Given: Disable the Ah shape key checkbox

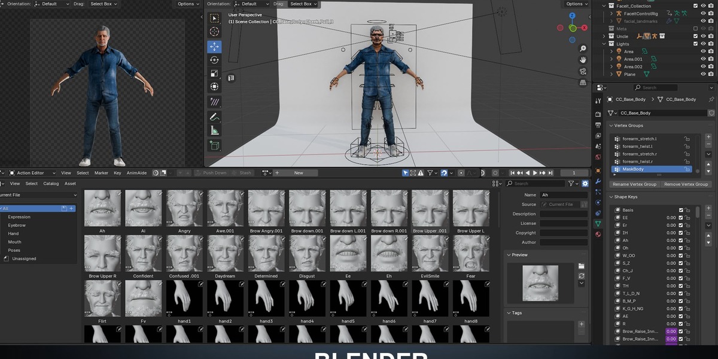Looking at the screenshot, I should (x=681, y=241).
